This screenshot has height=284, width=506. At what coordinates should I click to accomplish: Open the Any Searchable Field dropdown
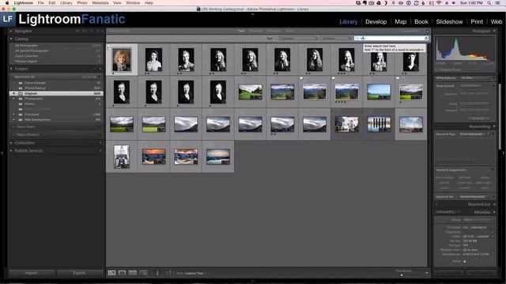coord(298,39)
